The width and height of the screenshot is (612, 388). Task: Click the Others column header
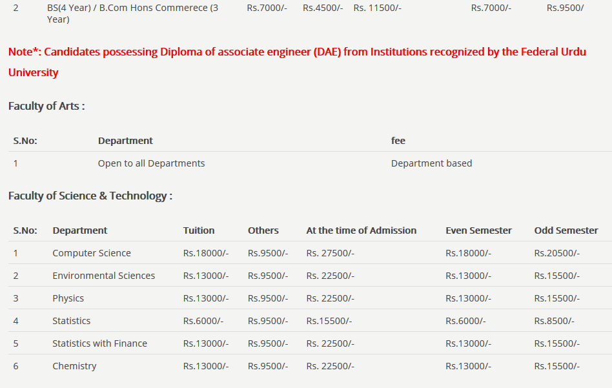click(x=263, y=230)
